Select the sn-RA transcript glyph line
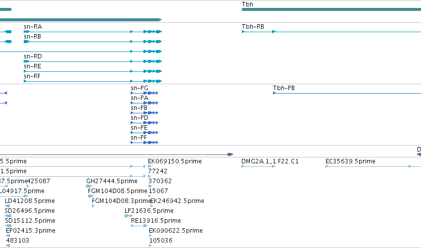Screen dimensions: 421x248 (93, 32)
